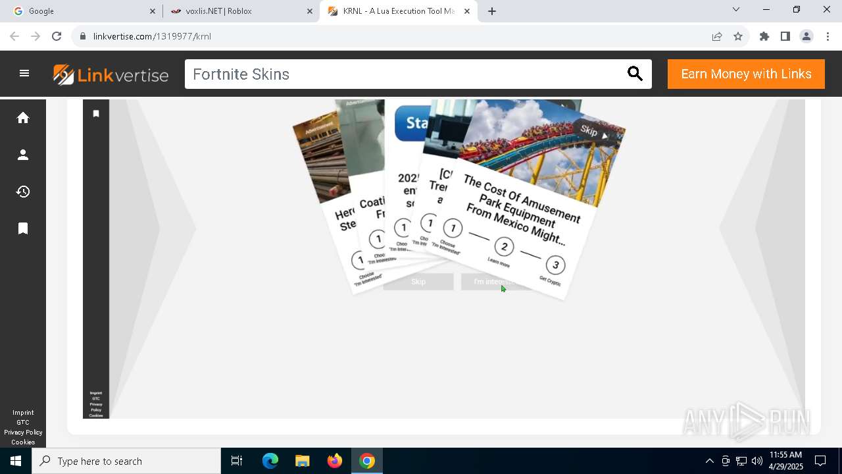Open the volume control in the tray
This screenshot has width=842, height=474.
coord(757,461)
